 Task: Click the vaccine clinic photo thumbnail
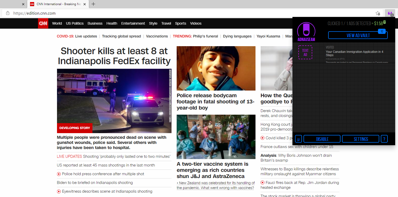pos(216,137)
